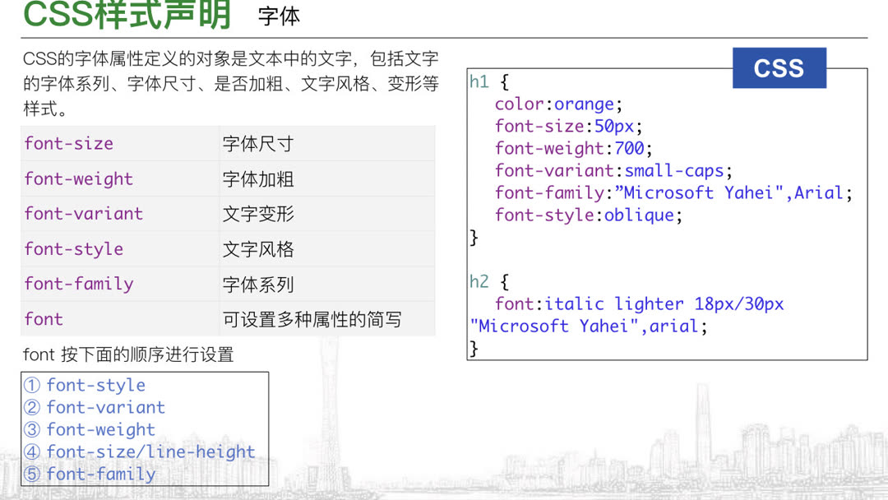The height and width of the screenshot is (500, 888).
Task: Click the circled ② font-variant list item
Action: pos(95,407)
